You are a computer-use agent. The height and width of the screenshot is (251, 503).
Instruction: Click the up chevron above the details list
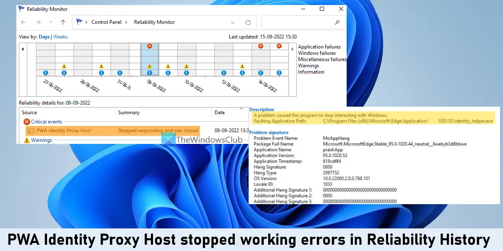click(241, 108)
